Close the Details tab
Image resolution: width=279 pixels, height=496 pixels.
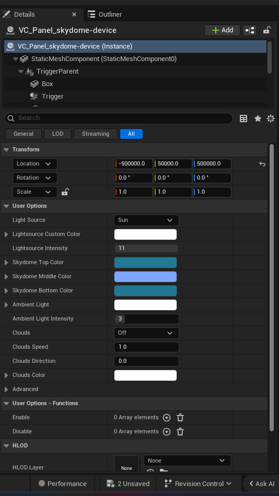[74, 15]
